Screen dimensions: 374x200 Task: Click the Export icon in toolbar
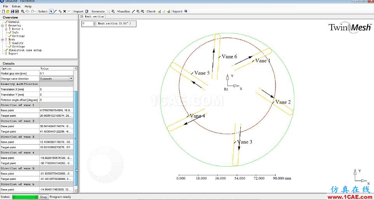pos(186,11)
